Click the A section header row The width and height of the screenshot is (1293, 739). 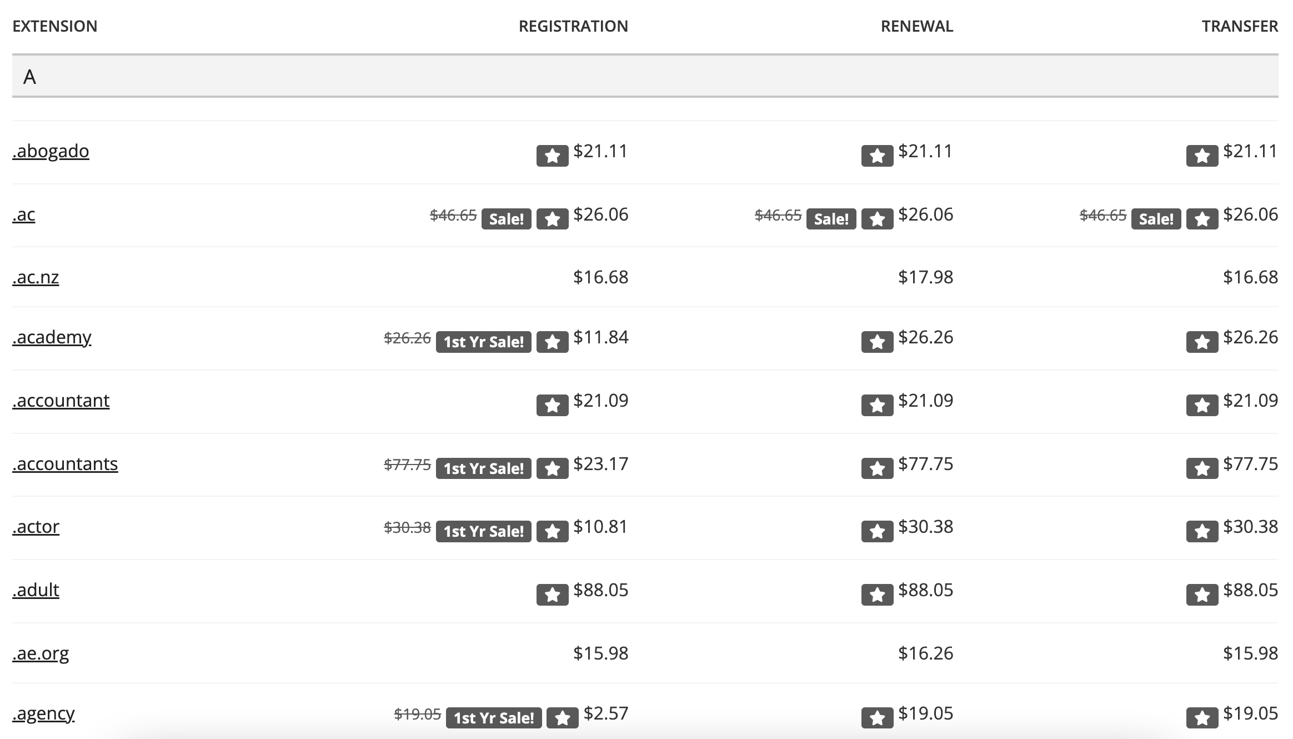[645, 76]
